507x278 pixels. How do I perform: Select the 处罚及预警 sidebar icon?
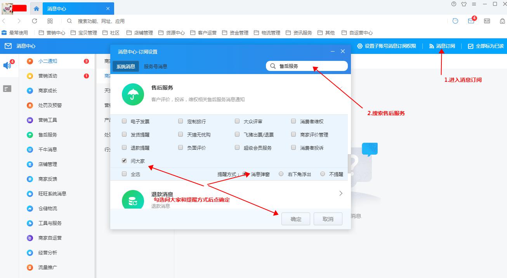pyautogui.click(x=30, y=105)
